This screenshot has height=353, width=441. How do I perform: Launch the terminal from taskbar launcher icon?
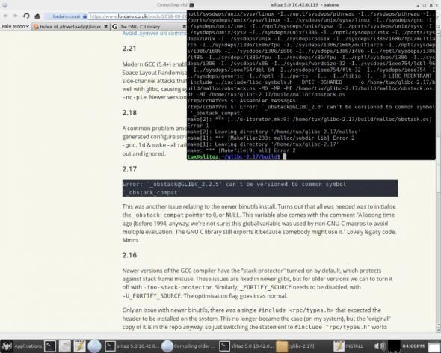(x=50, y=346)
